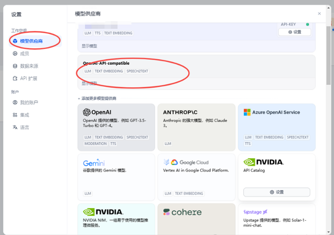Click the MODERATION tag on OpenAI card
The image size is (334, 235).
pyautogui.click(x=95, y=144)
